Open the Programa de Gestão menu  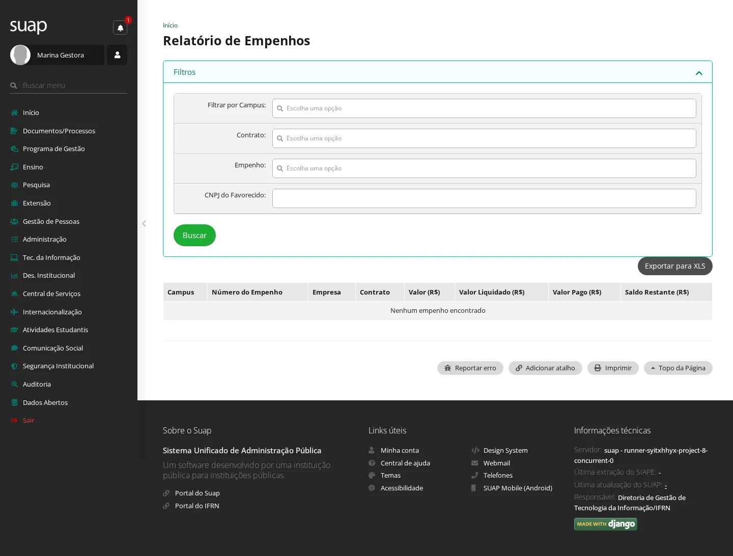69,149
